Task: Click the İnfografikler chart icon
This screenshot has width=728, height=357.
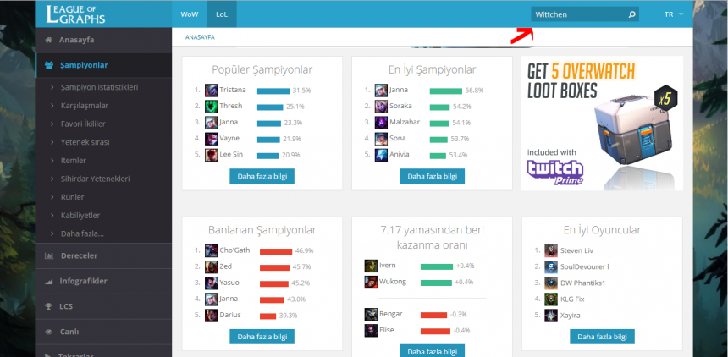Action: 49,282
